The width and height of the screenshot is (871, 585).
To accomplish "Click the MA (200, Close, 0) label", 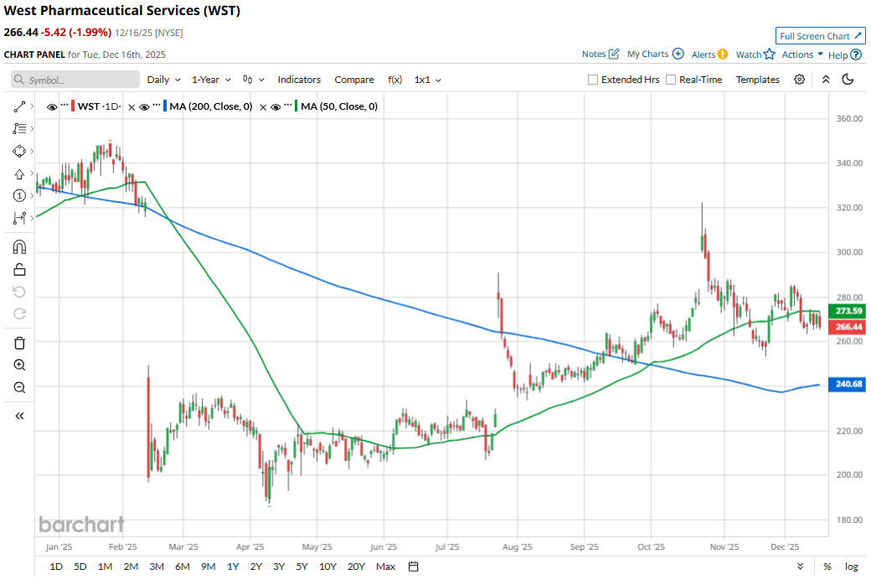I will point(211,106).
